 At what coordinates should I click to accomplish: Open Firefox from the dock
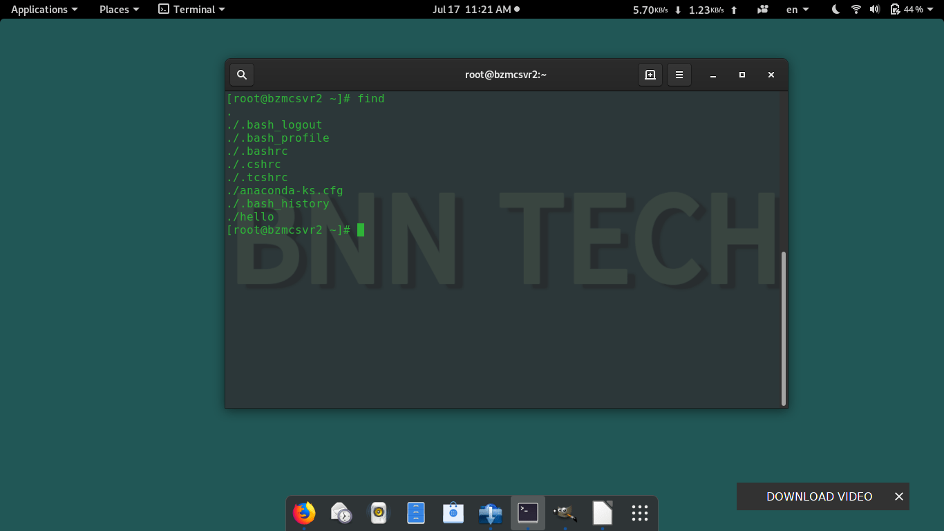click(x=304, y=513)
